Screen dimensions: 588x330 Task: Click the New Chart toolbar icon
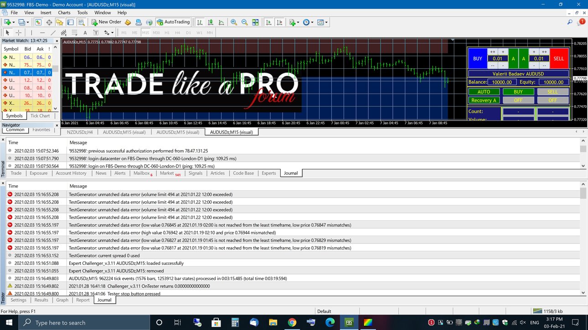click(7, 22)
